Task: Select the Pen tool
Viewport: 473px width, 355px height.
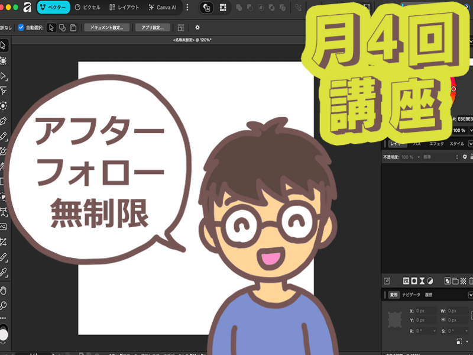Action: 4,121
